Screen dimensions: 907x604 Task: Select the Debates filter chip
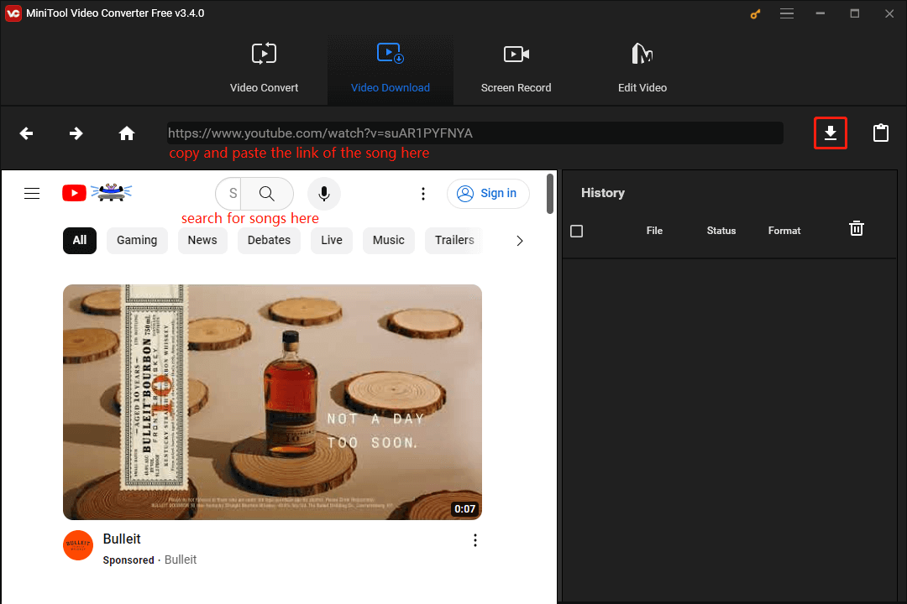tap(269, 241)
